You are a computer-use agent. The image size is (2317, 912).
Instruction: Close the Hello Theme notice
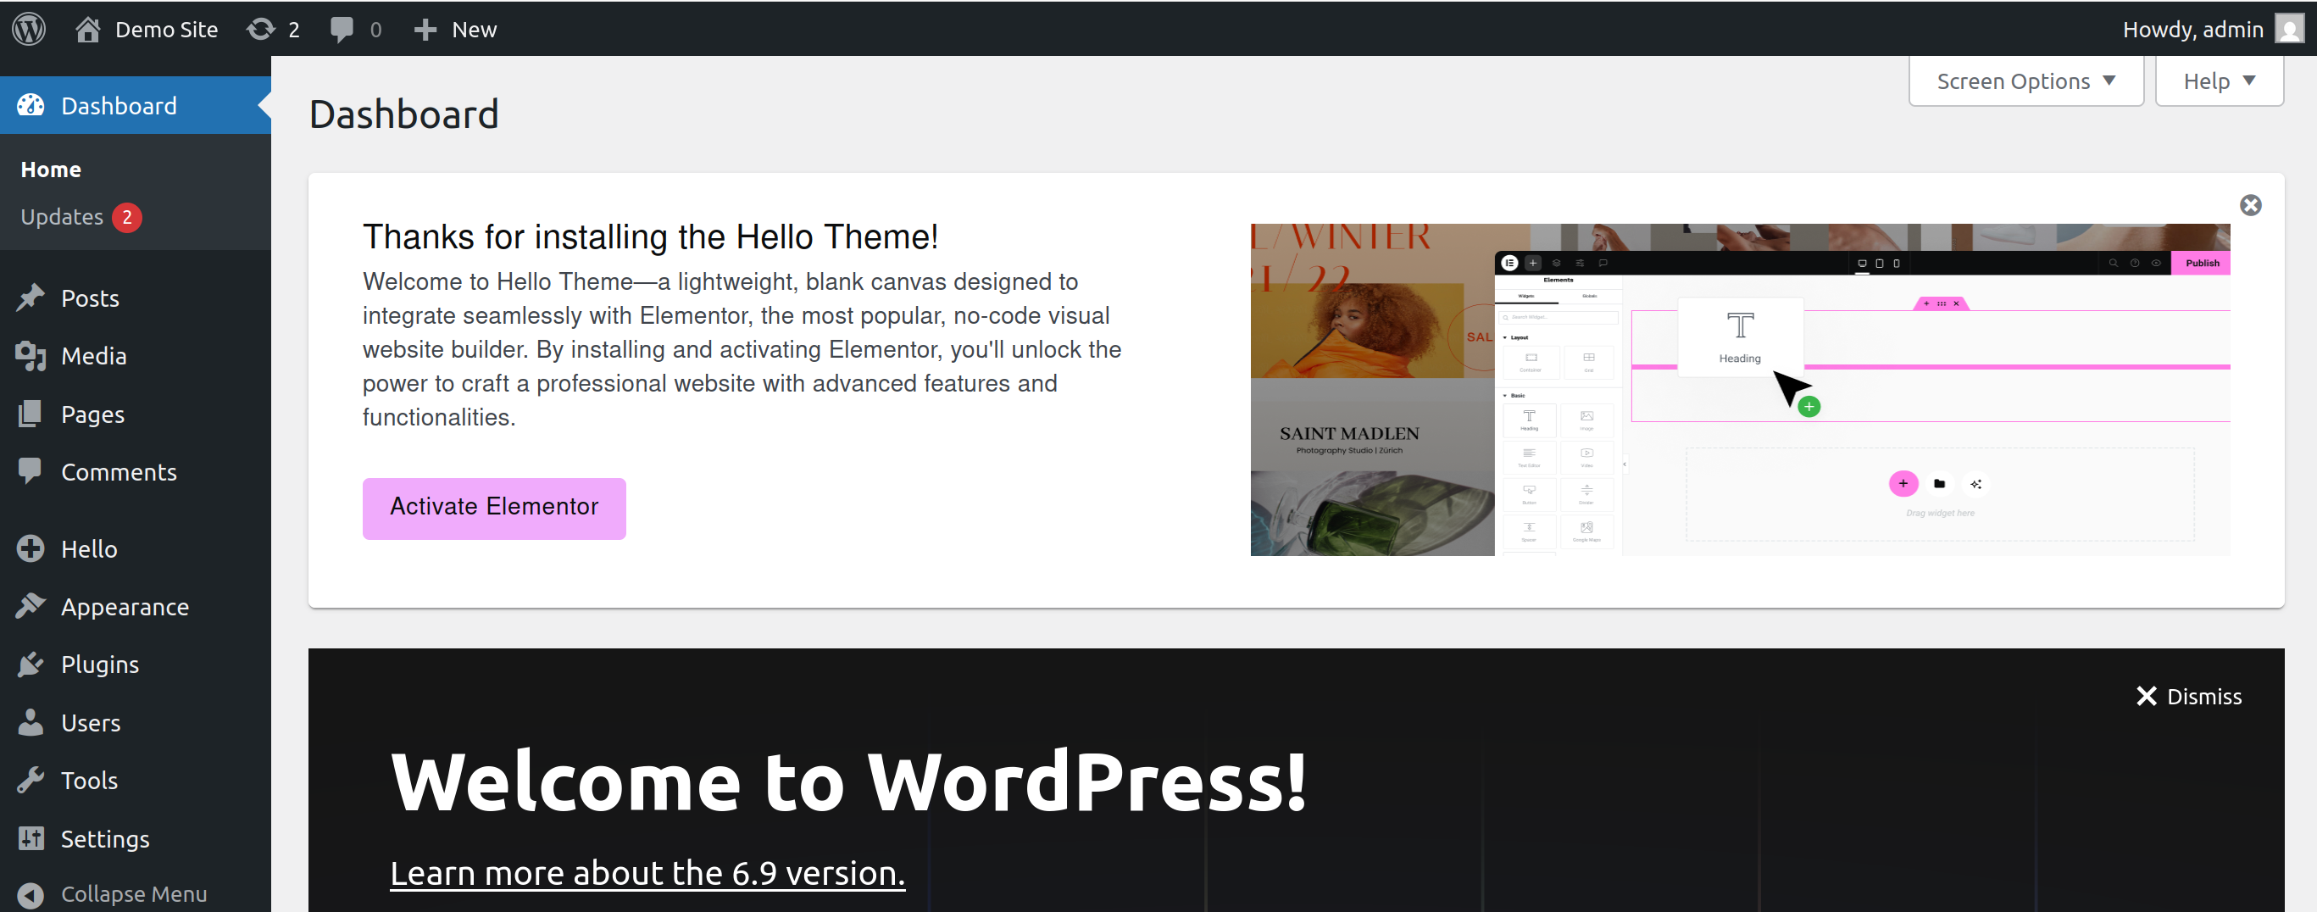[x=2250, y=205]
